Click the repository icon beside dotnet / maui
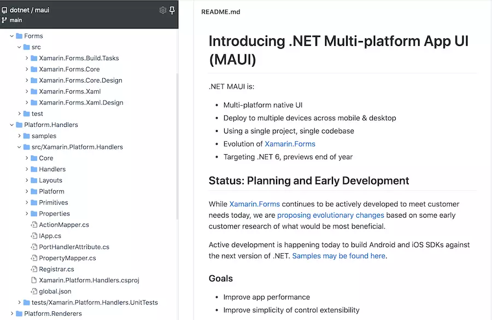 tap(5, 10)
